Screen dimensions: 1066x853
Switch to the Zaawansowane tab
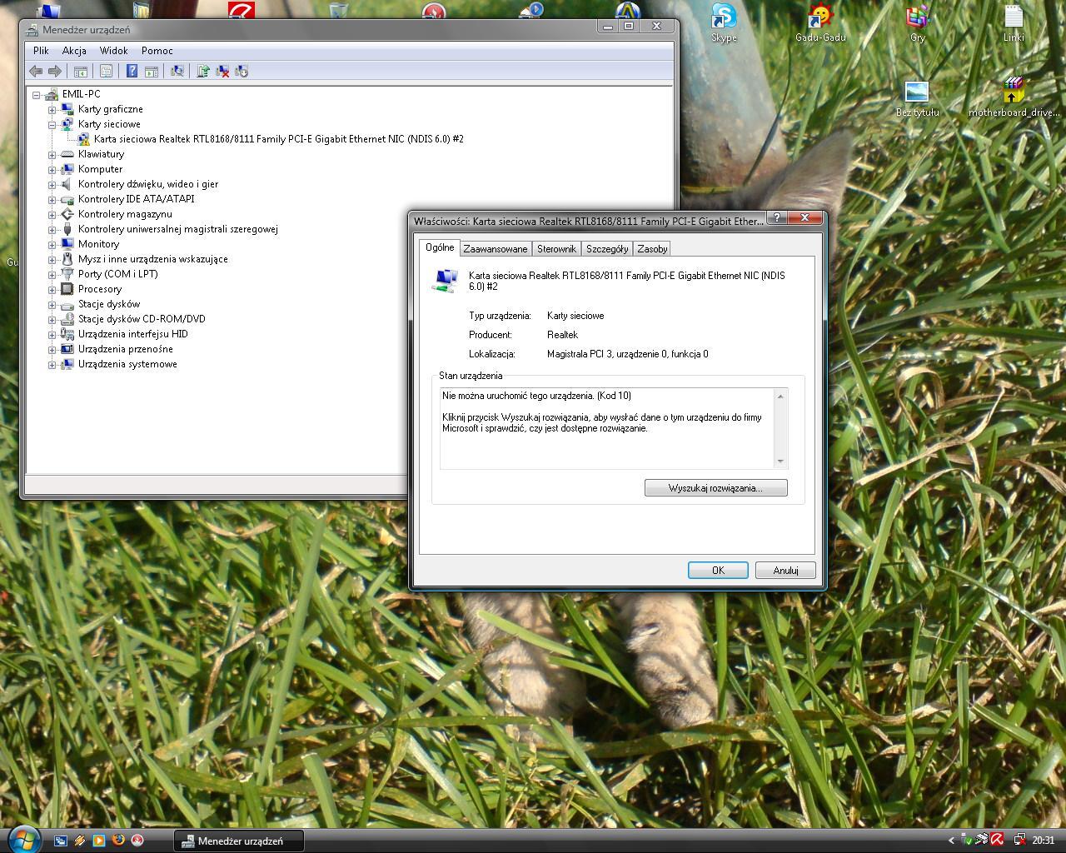point(496,249)
